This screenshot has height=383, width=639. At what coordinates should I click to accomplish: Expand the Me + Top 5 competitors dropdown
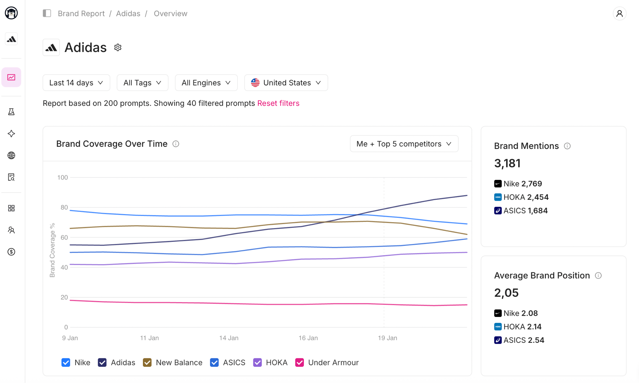(404, 144)
